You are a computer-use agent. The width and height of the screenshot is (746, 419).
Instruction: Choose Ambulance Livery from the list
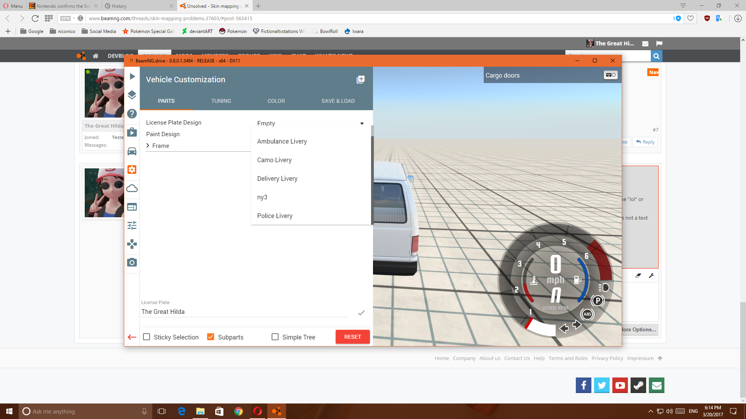coord(311,142)
